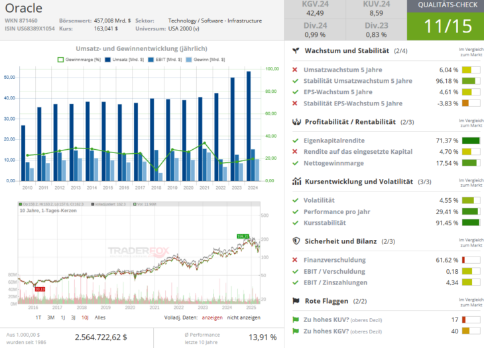Screen dimensions: 484x348
Task: Click the Sicherheit und Bilanz shield icon
Action: click(296, 241)
